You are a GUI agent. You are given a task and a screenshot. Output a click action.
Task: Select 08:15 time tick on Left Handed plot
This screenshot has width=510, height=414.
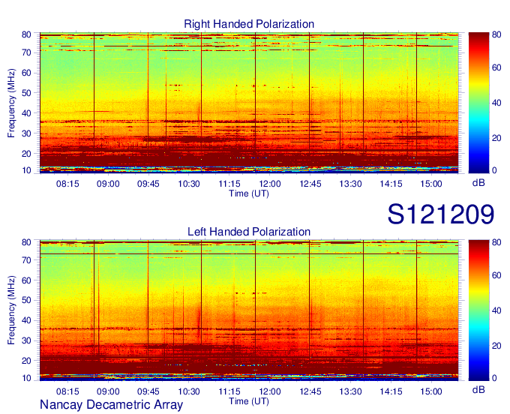(x=67, y=391)
